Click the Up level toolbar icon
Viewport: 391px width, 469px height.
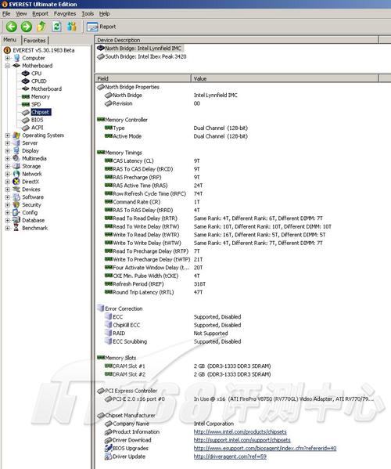(41, 27)
